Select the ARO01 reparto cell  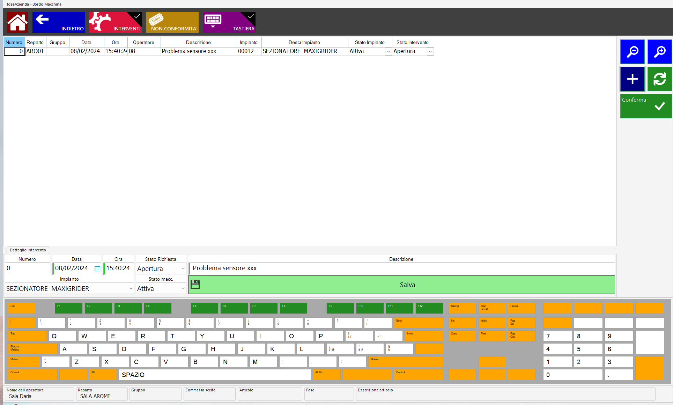click(35, 51)
